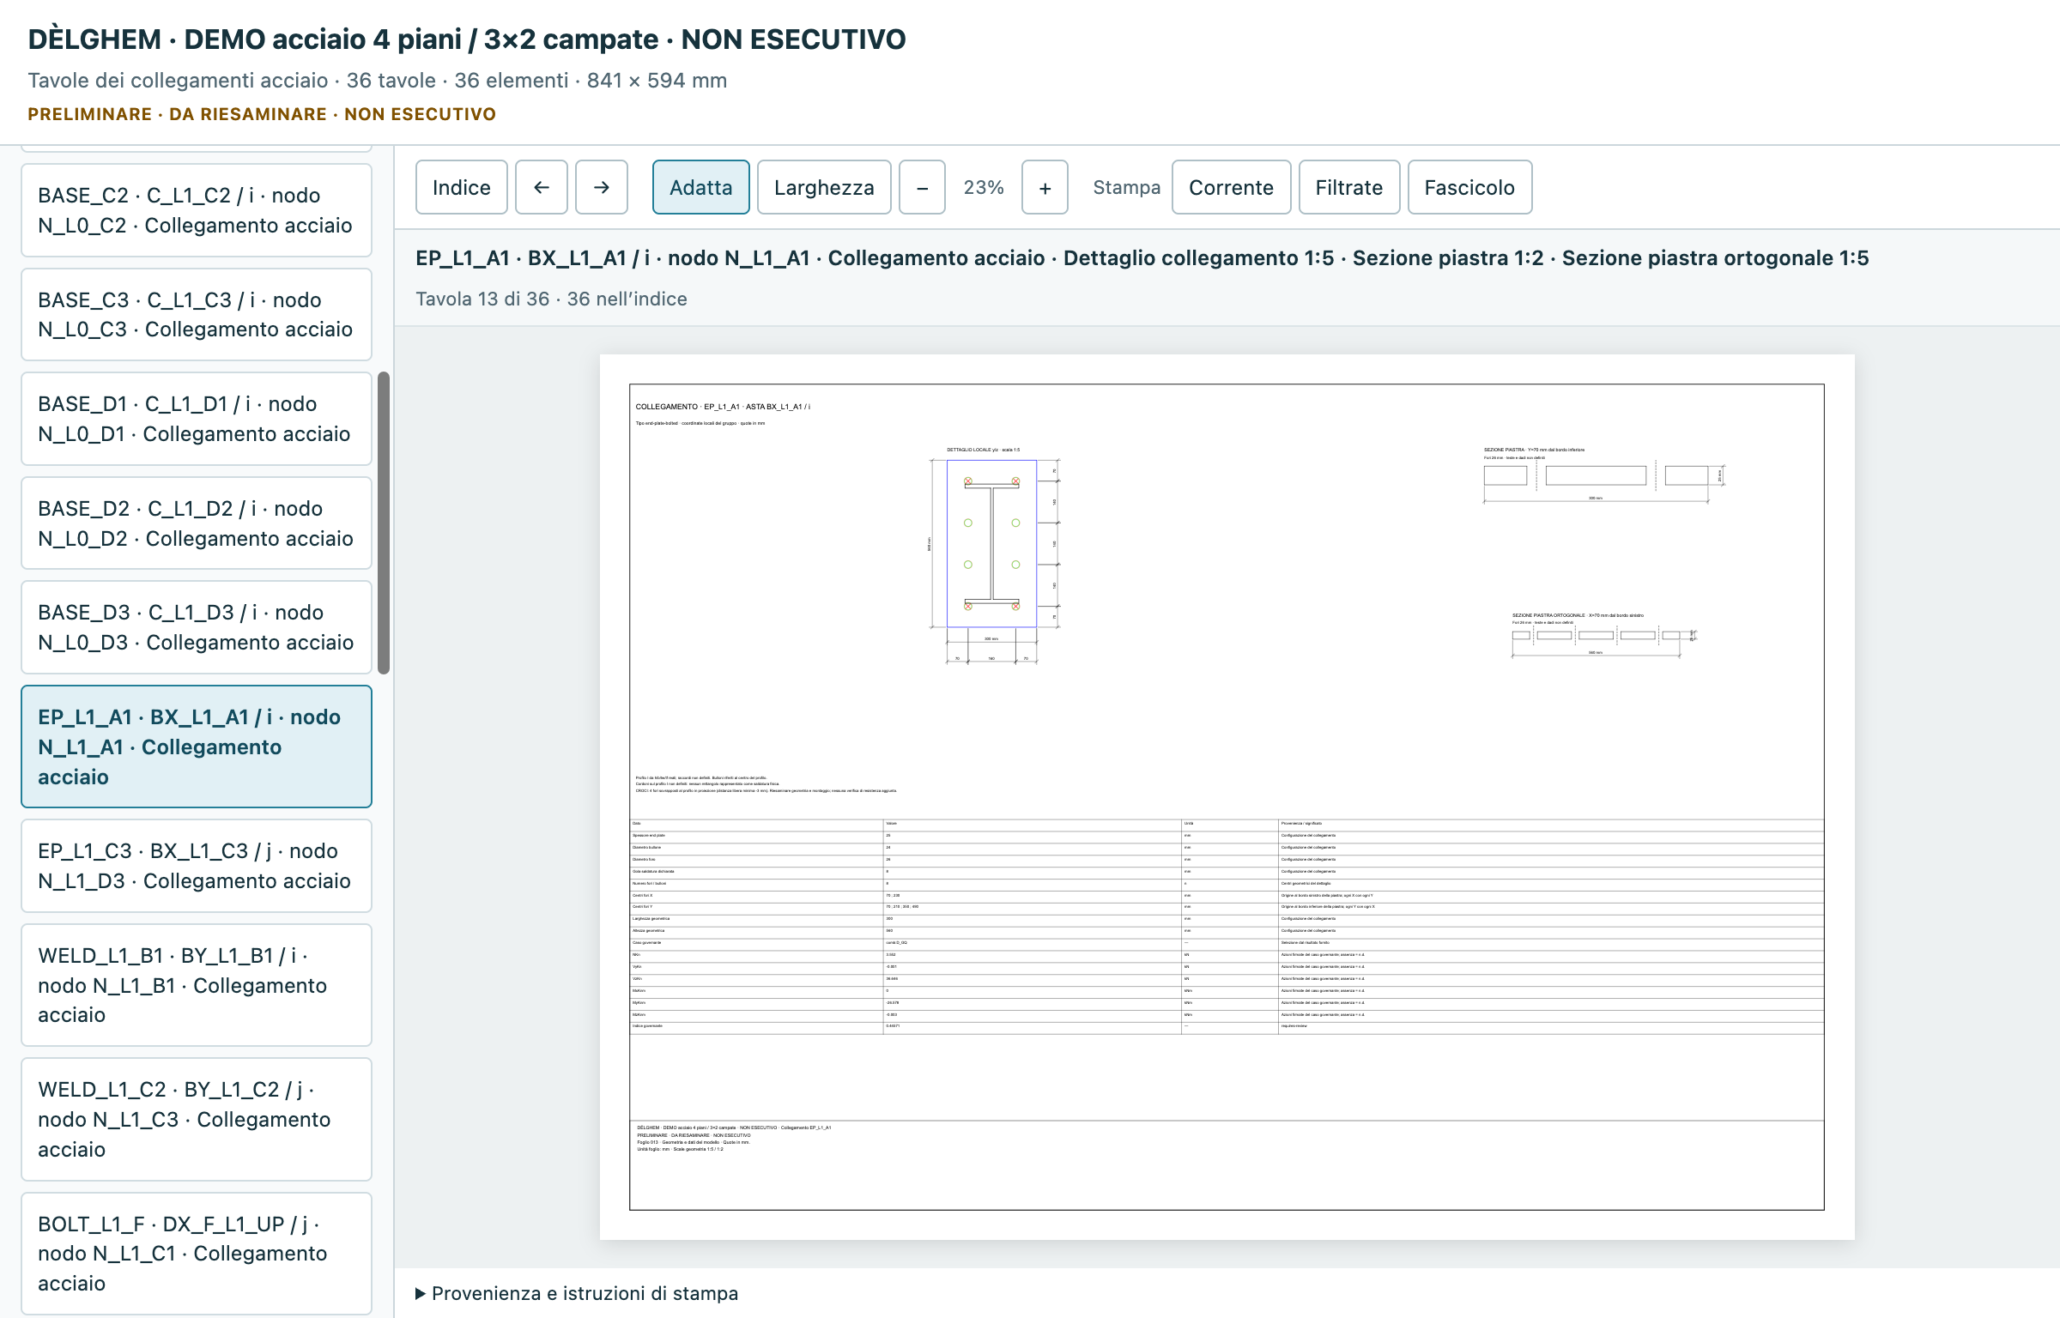
Task: Click the 'Tavola 13 di 36' text
Action: pos(482,299)
